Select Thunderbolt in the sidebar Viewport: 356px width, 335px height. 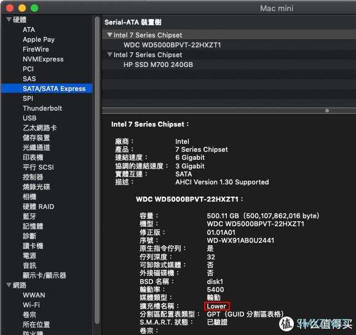[x=42, y=108]
